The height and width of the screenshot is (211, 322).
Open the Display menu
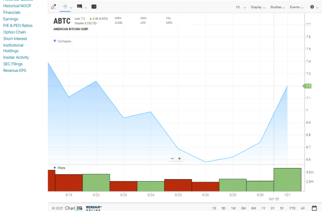coord(258,7)
